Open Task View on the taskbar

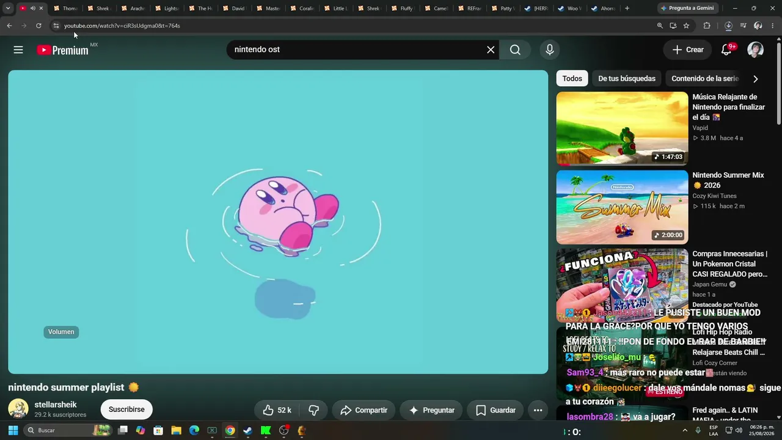(123, 430)
